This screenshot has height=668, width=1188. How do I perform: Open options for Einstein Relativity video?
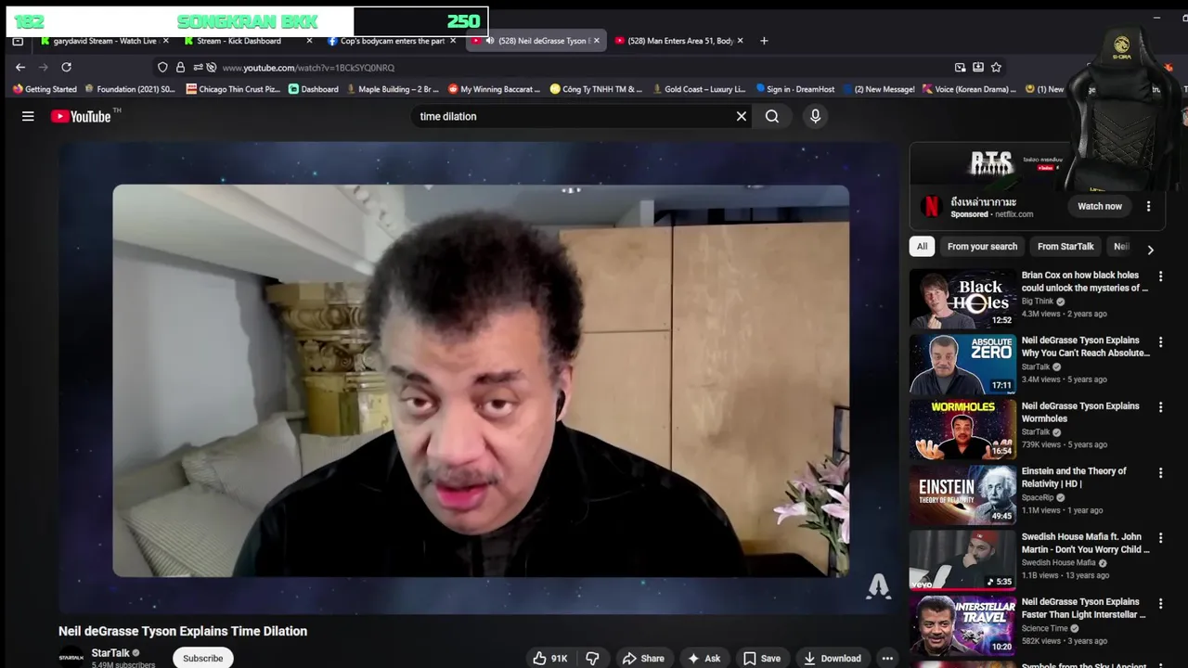click(x=1160, y=471)
